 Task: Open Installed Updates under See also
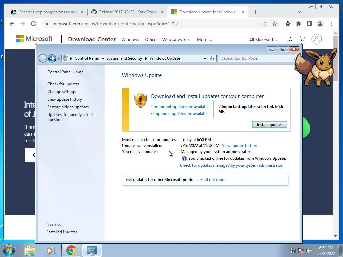point(62,232)
